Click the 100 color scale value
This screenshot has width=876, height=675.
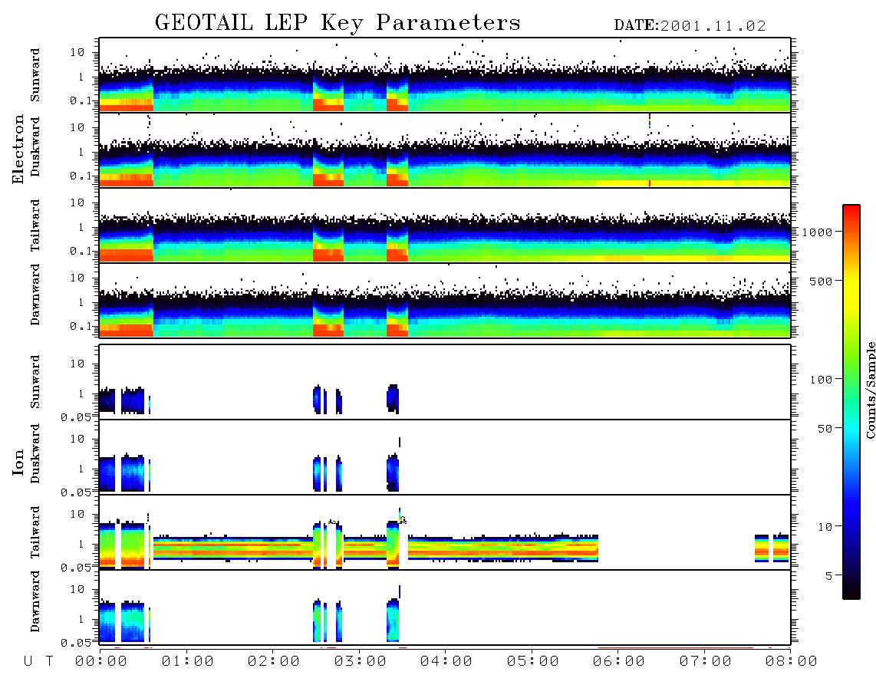coord(822,380)
